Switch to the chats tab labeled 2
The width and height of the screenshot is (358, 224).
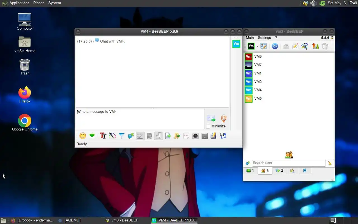(x=279, y=171)
